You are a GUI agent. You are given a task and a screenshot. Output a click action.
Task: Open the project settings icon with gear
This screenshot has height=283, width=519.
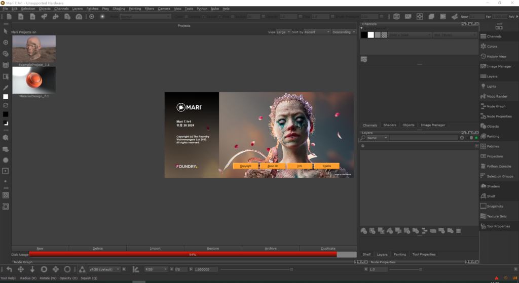pos(67,17)
